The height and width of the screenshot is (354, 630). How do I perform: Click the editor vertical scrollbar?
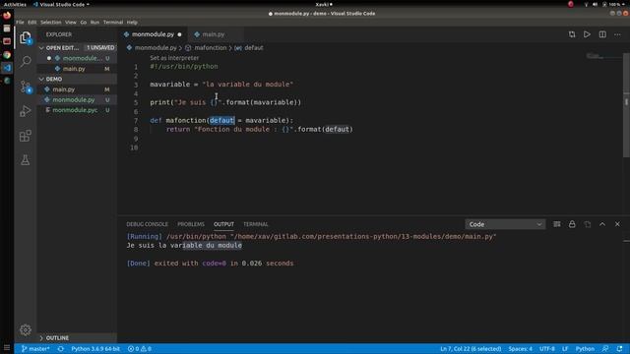626,105
